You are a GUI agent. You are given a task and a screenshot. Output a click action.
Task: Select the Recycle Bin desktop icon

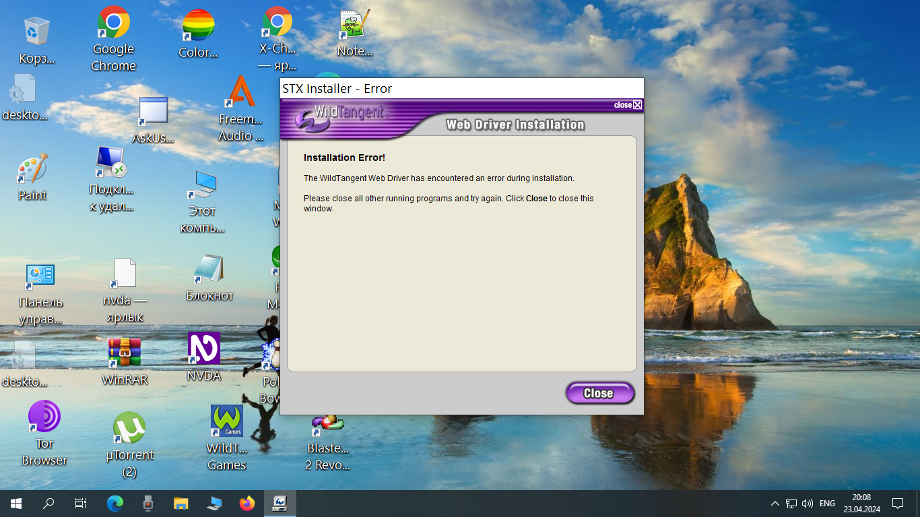[36, 40]
